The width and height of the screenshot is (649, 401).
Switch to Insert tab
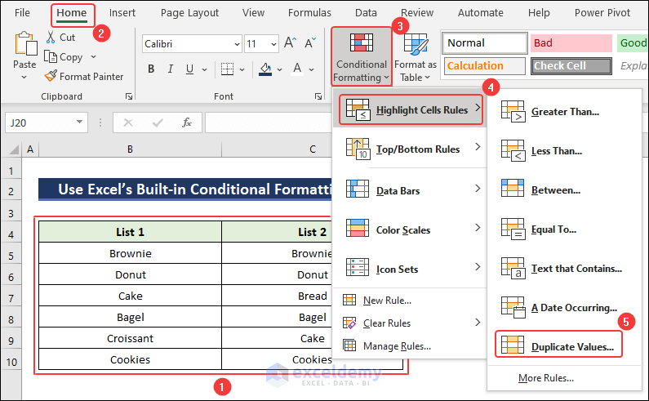click(x=122, y=13)
